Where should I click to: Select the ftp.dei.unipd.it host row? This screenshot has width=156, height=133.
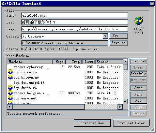[65, 82]
